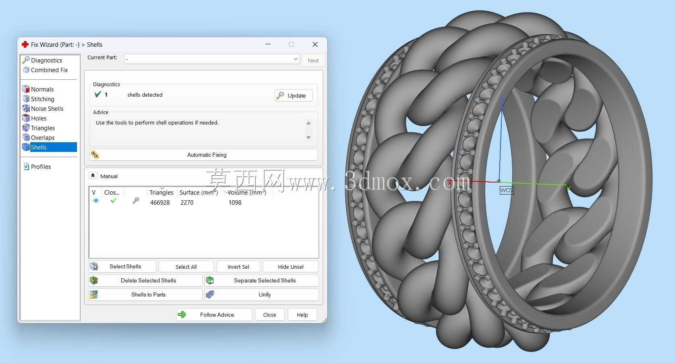
Task: Delete Selected Shells
Action: (x=145, y=281)
